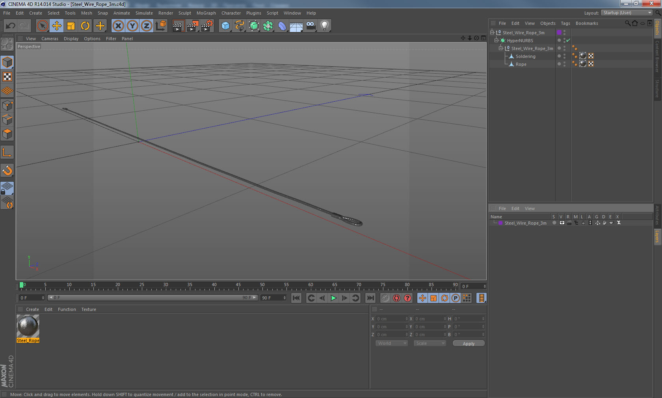The width and height of the screenshot is (662, 398).
Task: Open the World coordinate dropdown
Action: point(392,343)
